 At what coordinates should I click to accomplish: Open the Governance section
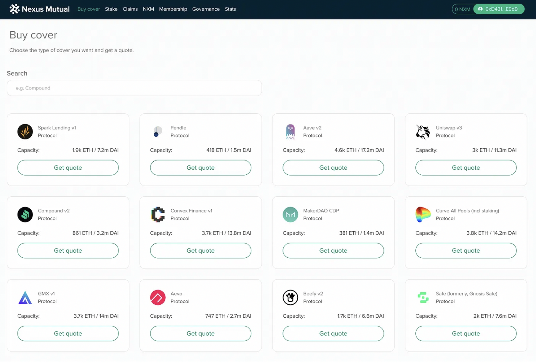tap(206, 9)
